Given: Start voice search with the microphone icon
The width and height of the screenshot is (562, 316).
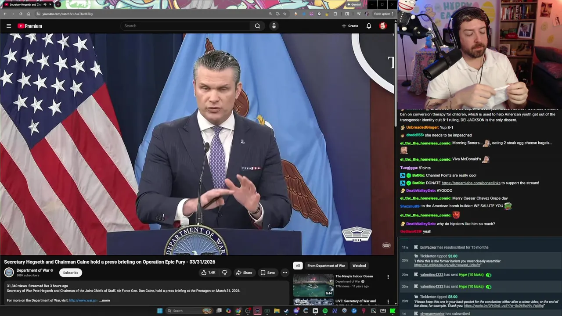Looking at the screenshot, I should [x=274, y=26].
